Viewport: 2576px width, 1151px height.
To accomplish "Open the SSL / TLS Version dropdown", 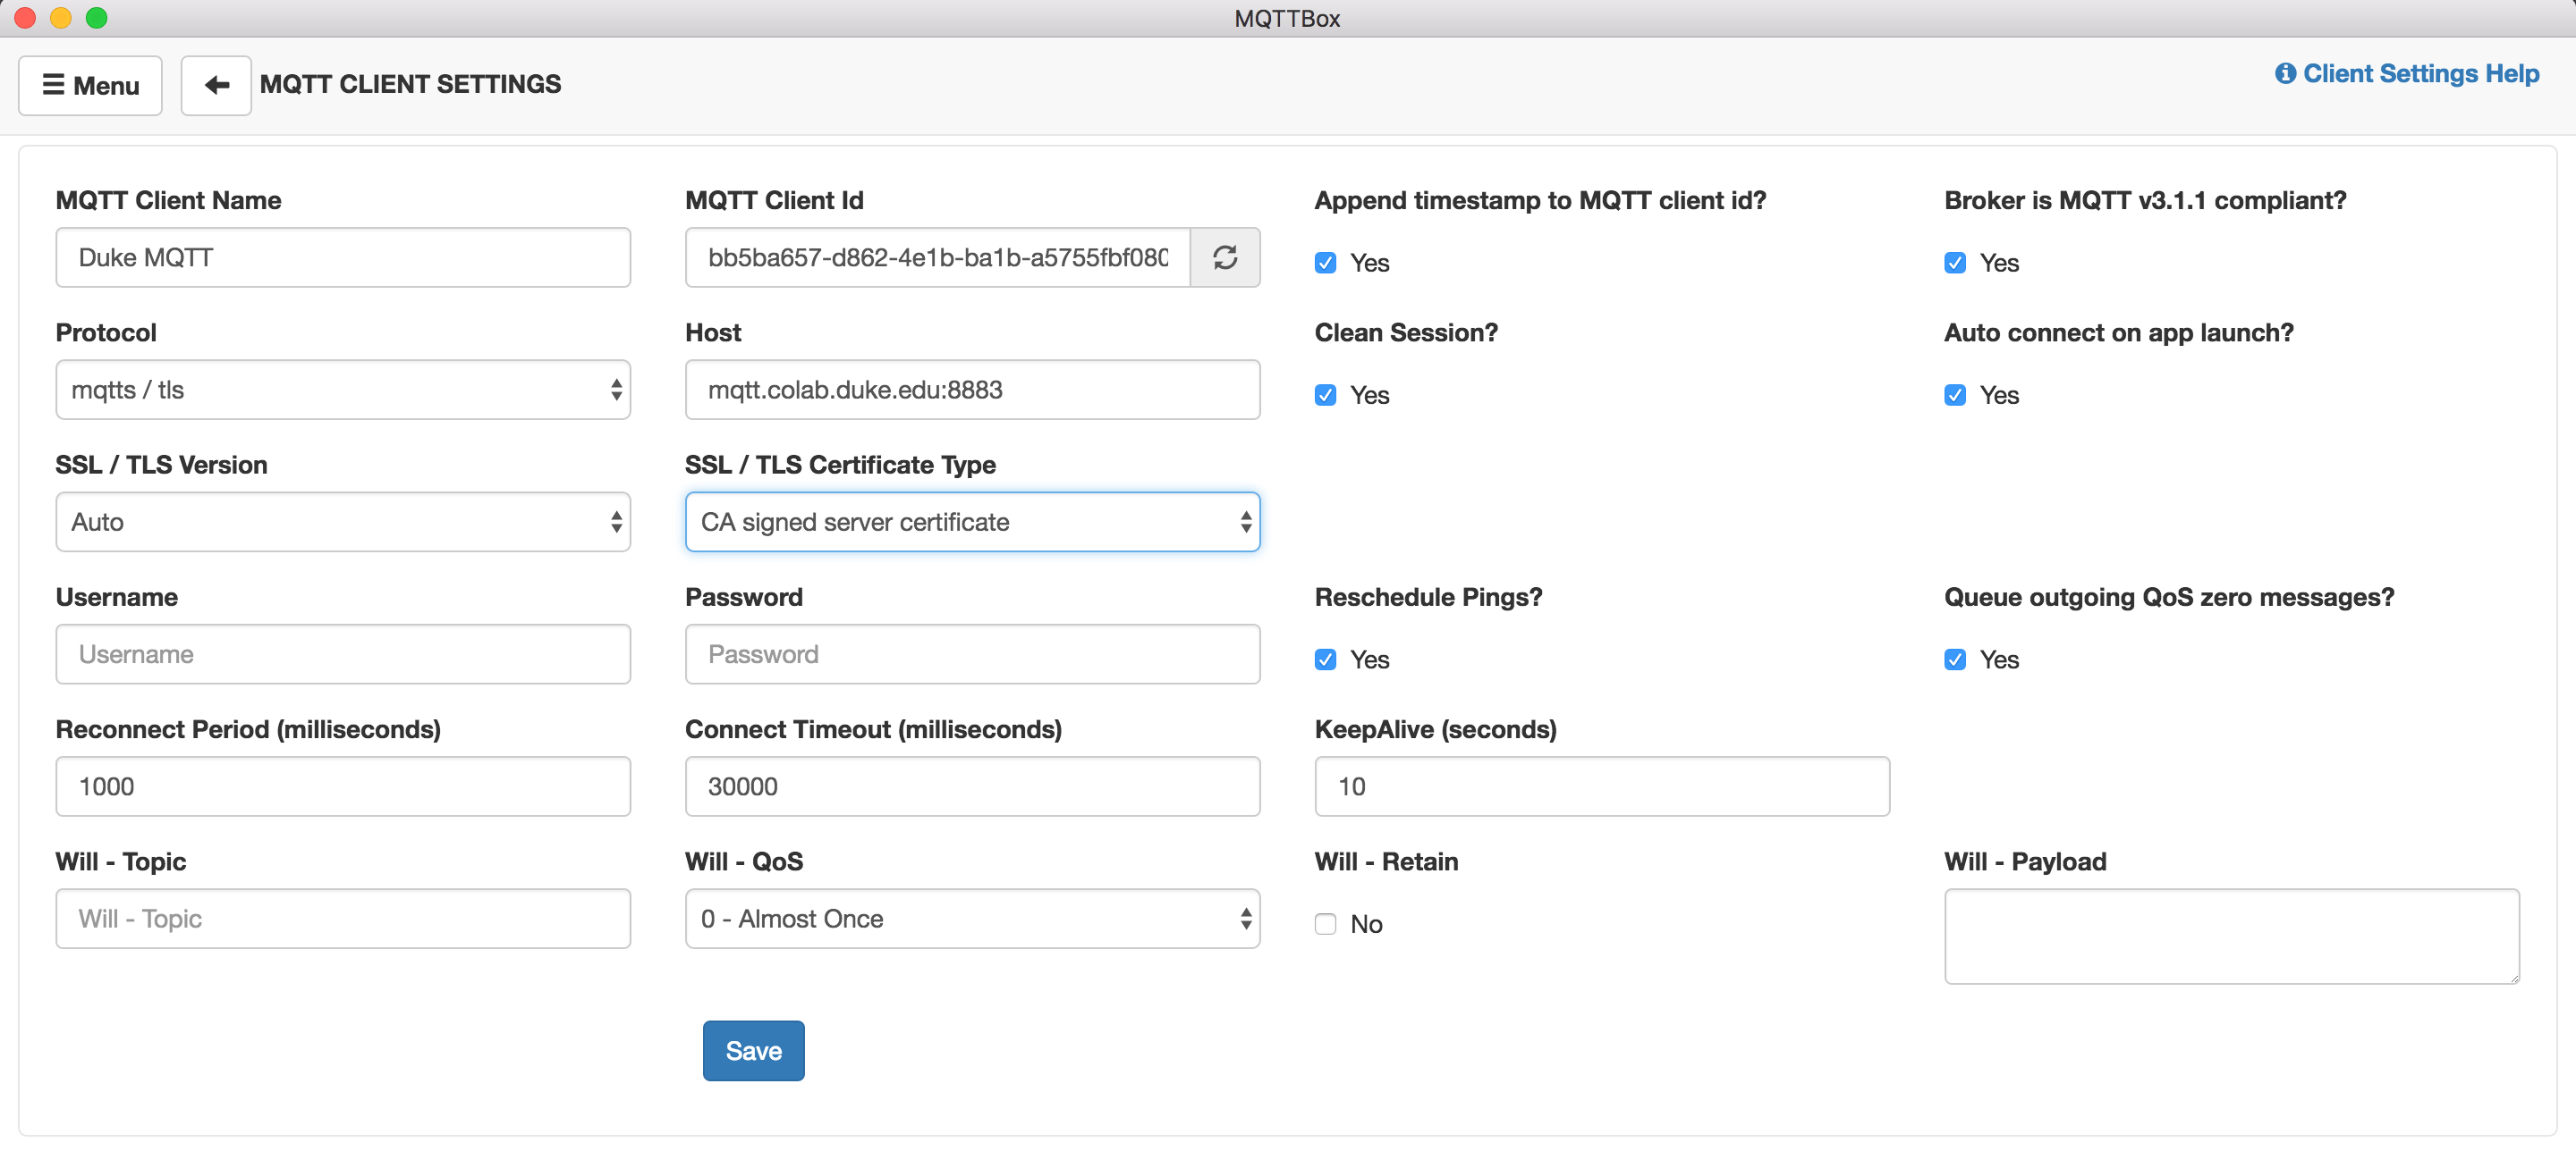I will pos(342,522).
